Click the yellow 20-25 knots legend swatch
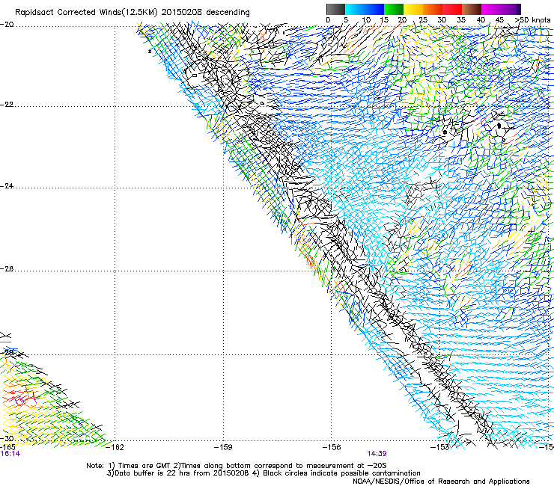Viewport: 554px width, 486px height. click(x=413, y=9)
